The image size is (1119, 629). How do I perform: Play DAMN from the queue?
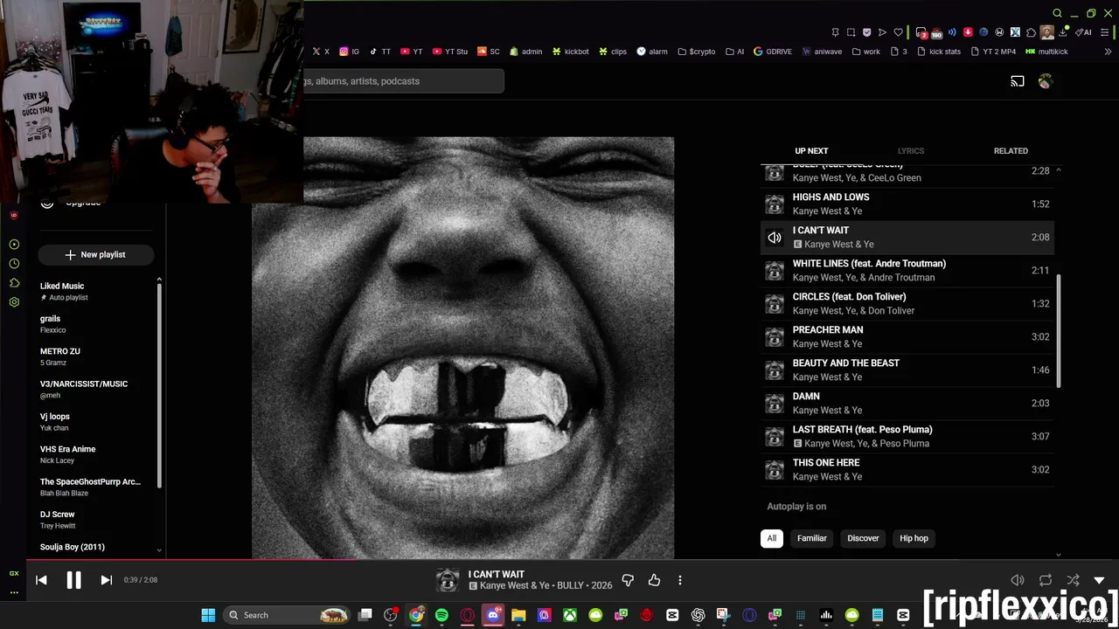[907, 403]
